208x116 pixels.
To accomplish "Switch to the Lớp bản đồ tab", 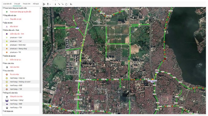I will 7,4.
